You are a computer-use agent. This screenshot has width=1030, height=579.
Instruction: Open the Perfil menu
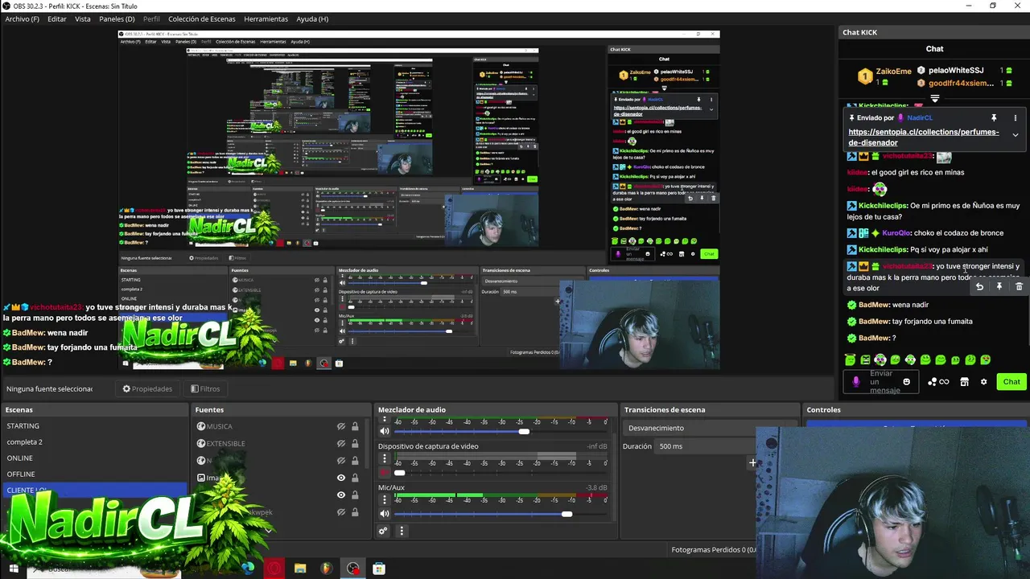click(x=151, y=18)
